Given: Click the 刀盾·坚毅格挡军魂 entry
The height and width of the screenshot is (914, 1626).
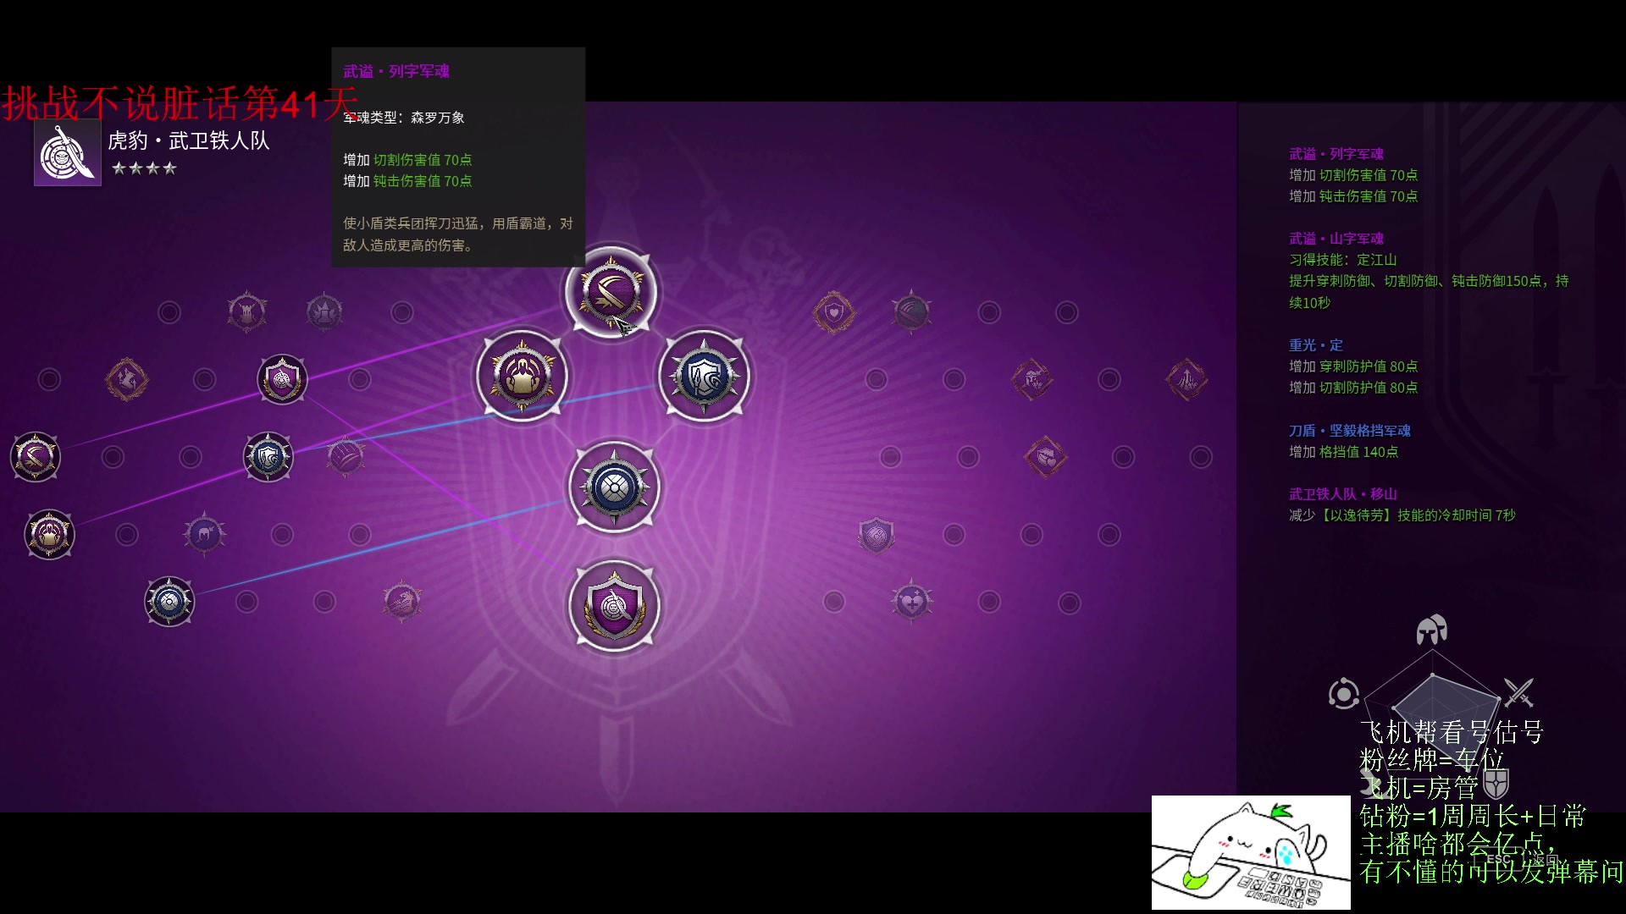Looking at the screenshot, I should pyautogui.click(x=1350, y=431).
